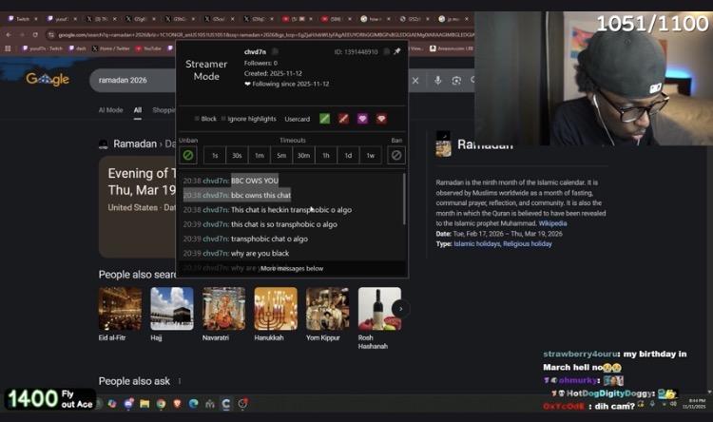Pin the chvd7n usercard popup
Image resolution: width=713 pixels, height=422 pixels.
(x=397, y=51)
